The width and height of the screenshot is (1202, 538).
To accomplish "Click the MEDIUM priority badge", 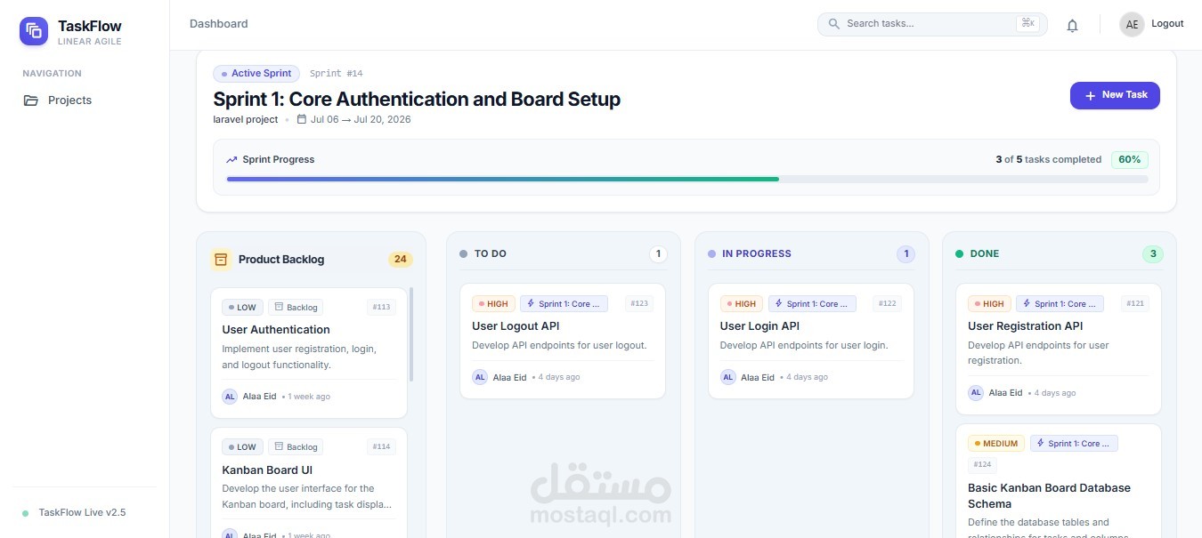I will tap(996, 444).
